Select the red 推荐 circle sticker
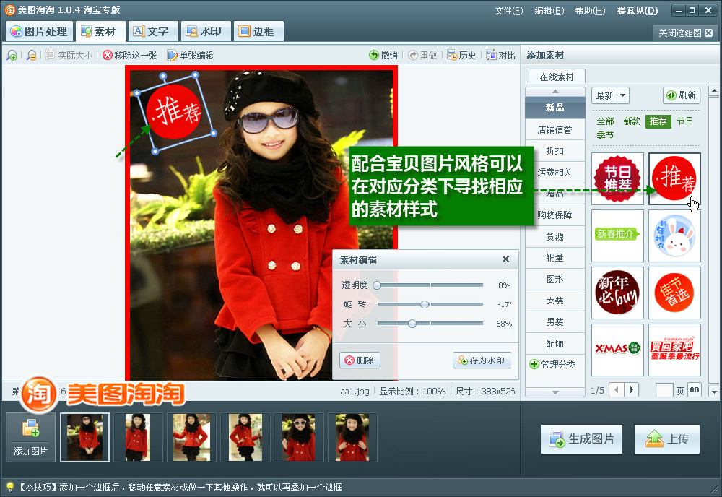Screen dimensions: 722x497 pyautogui.click(x=674, y=178)
